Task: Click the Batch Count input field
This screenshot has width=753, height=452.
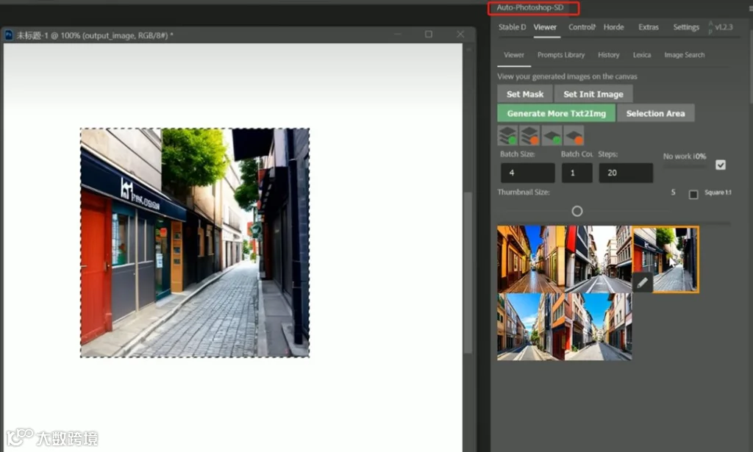Action: point(577,173)
